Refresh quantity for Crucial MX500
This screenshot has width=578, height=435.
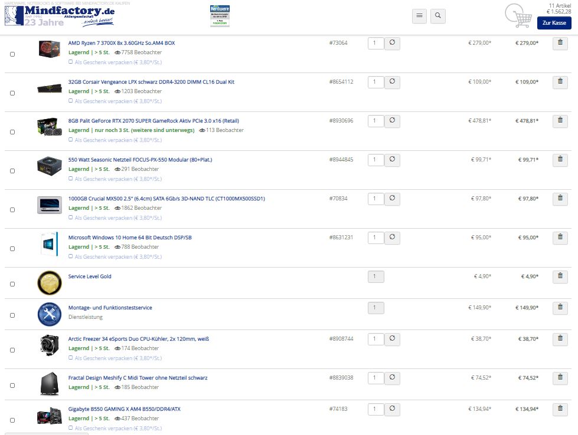point(392,199)
